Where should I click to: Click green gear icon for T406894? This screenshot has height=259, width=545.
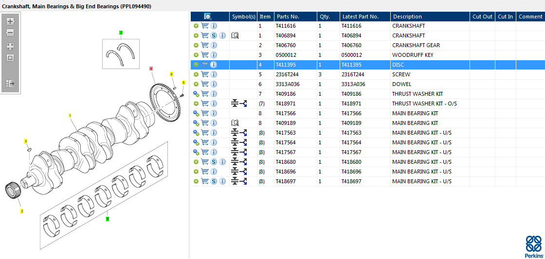coord(196,35)
